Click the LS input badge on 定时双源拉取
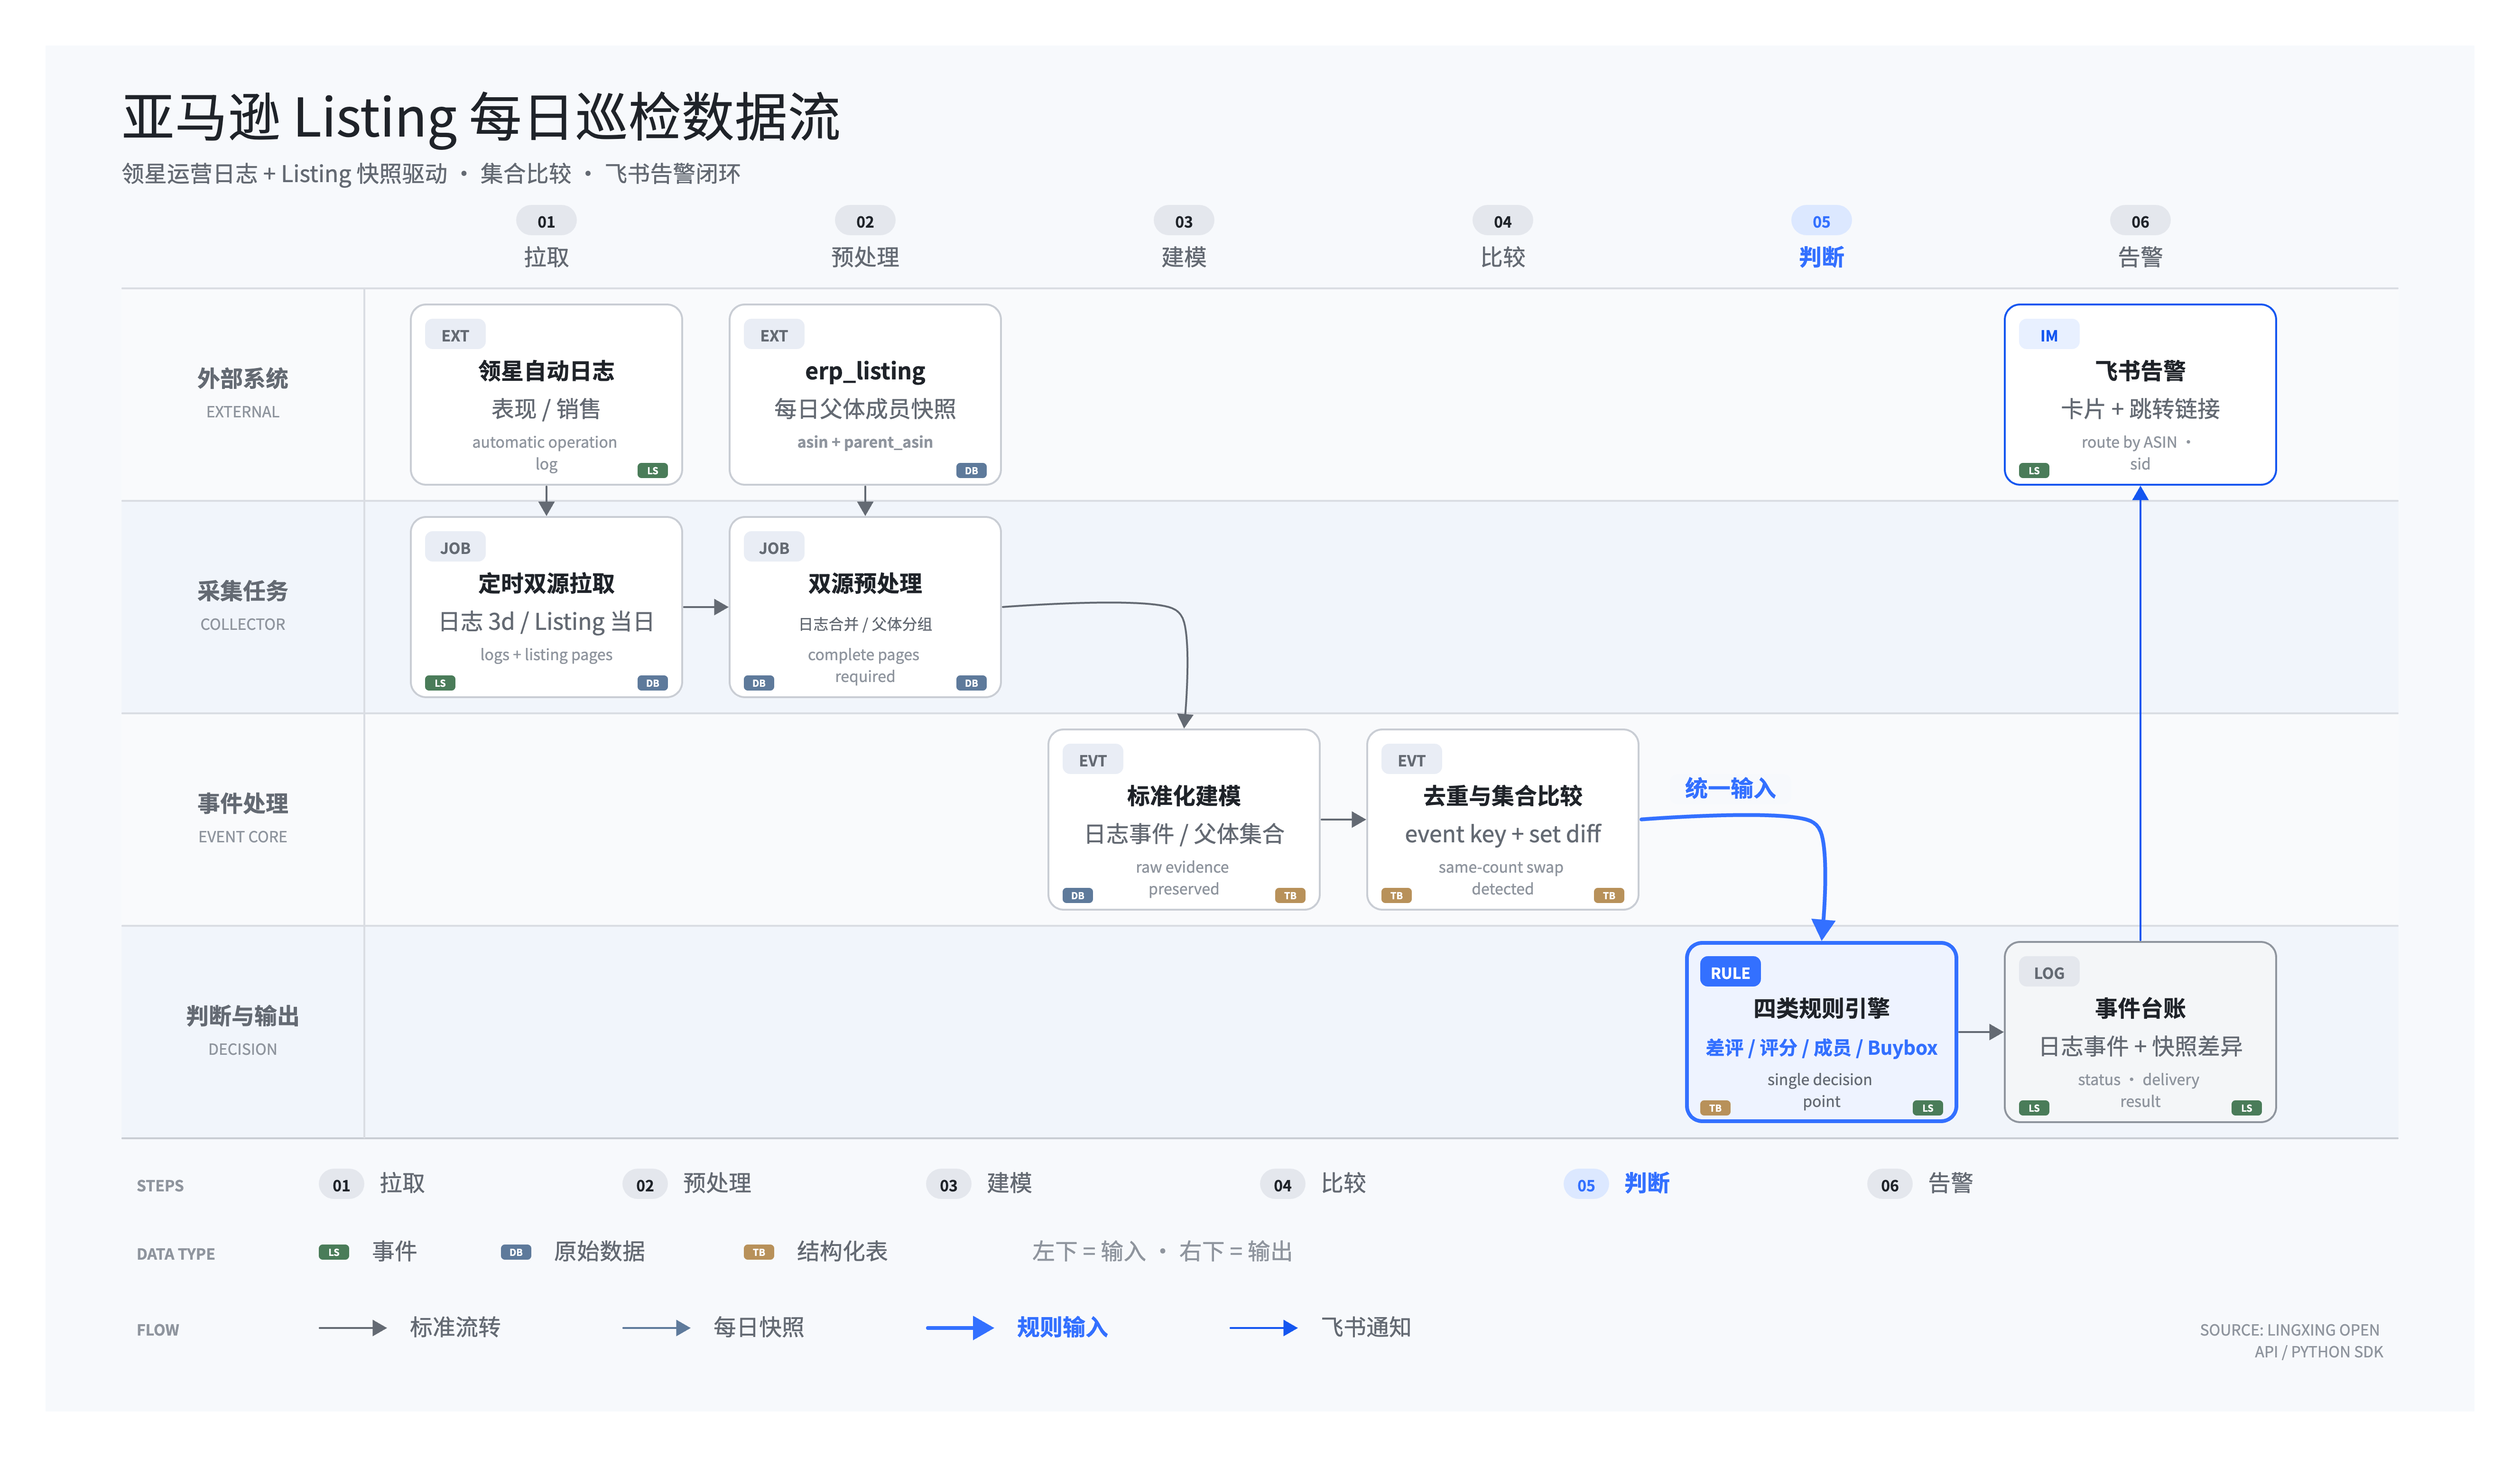 (x=440, y=683)
